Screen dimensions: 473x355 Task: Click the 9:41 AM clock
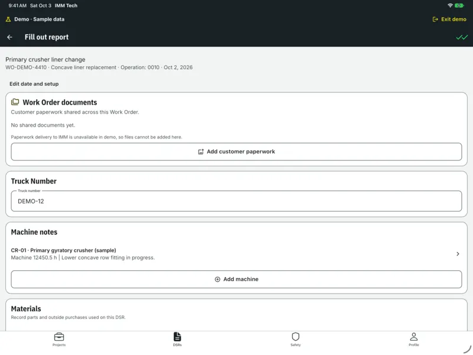(18, 5)
